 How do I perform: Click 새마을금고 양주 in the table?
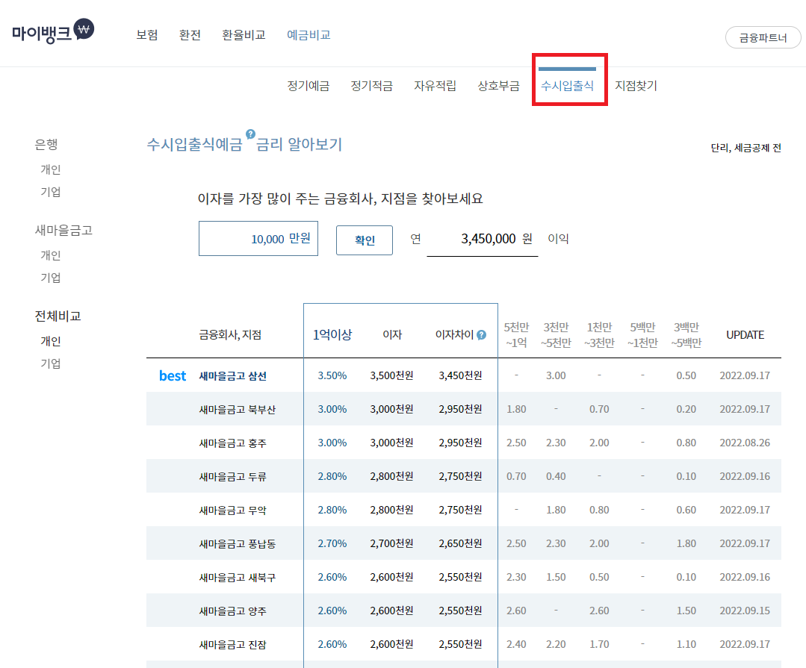click(233, 611)
